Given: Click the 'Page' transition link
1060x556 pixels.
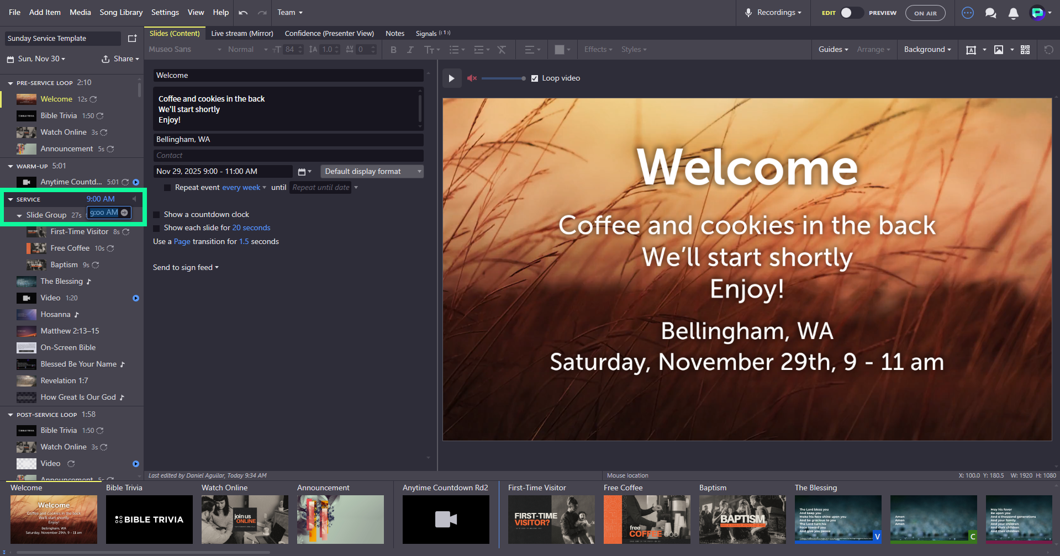Looking at the screenshot, I should pos(182,242).
